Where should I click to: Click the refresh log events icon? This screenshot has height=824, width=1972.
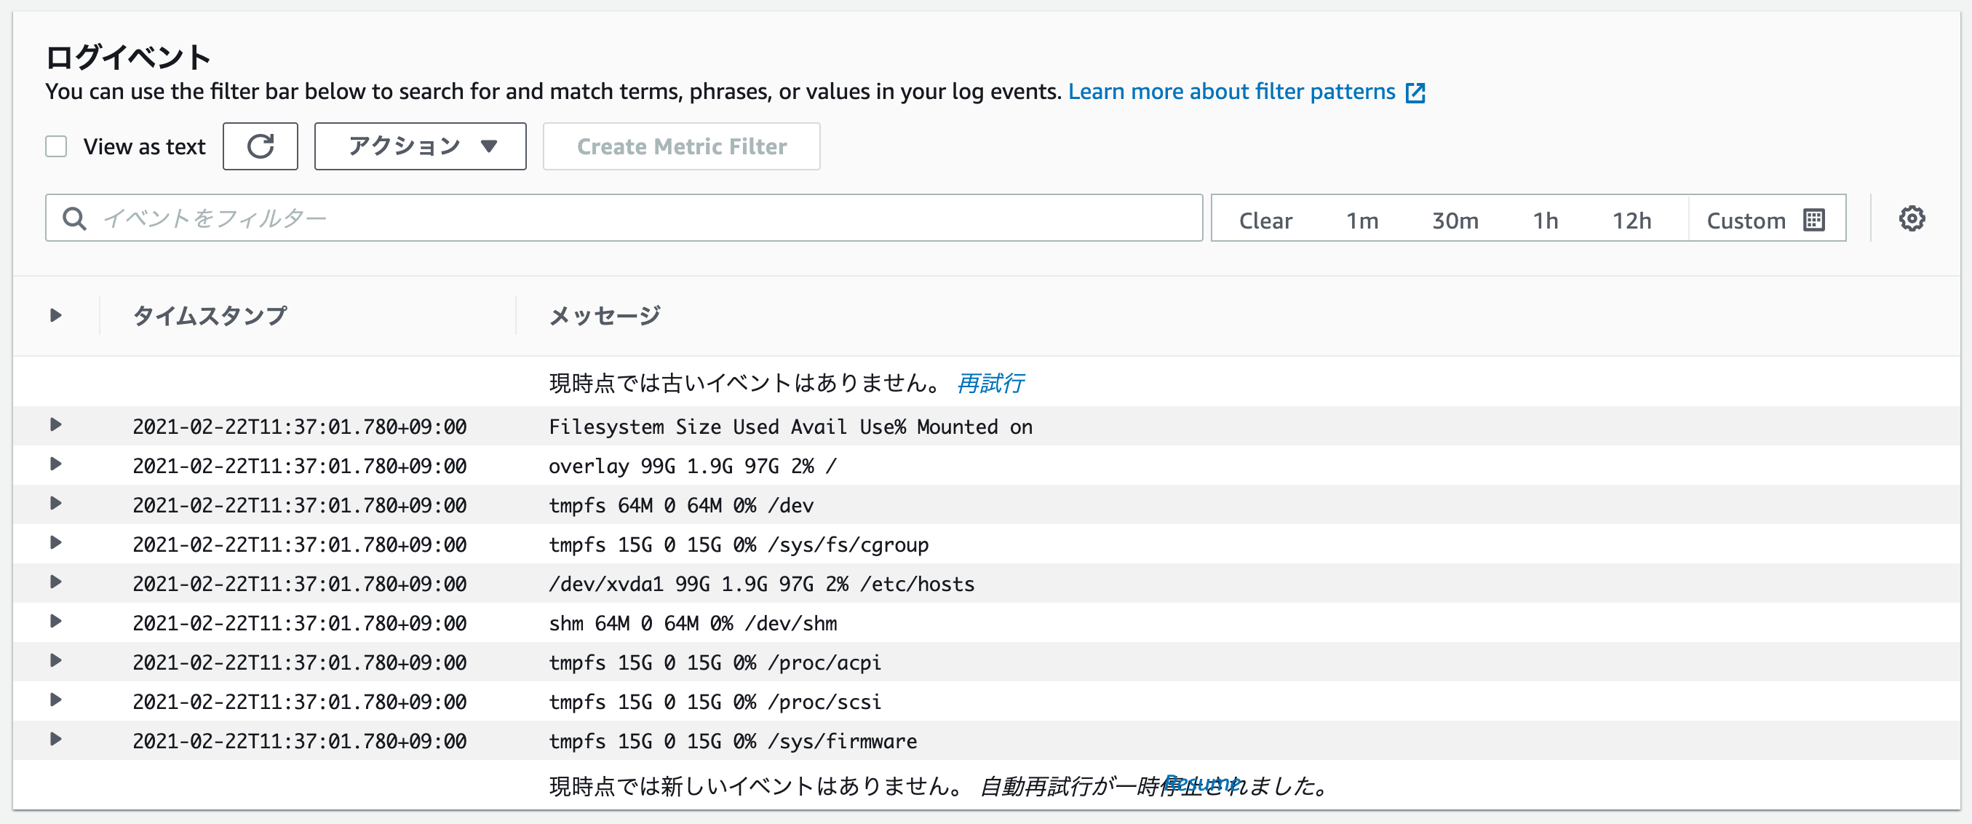260,146
